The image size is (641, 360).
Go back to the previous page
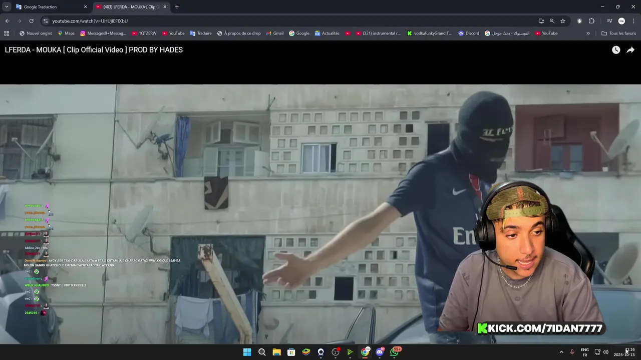pos(7,21)
